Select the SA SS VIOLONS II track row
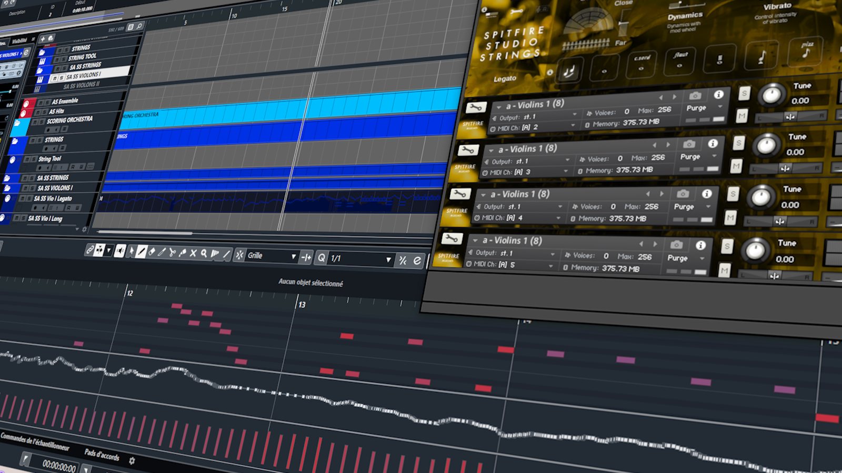The width and height of the screenshot is (842, 473). [x=82, y=85]
